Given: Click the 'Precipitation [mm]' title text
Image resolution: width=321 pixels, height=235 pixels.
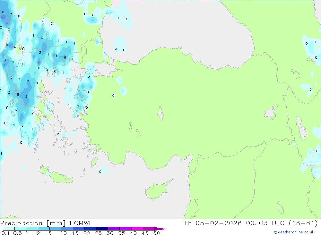Looking at the screenshot, I should click(x=33, y=223).
